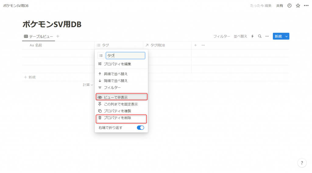Choose 昇順で並べ替え sort option

[121, 74]
